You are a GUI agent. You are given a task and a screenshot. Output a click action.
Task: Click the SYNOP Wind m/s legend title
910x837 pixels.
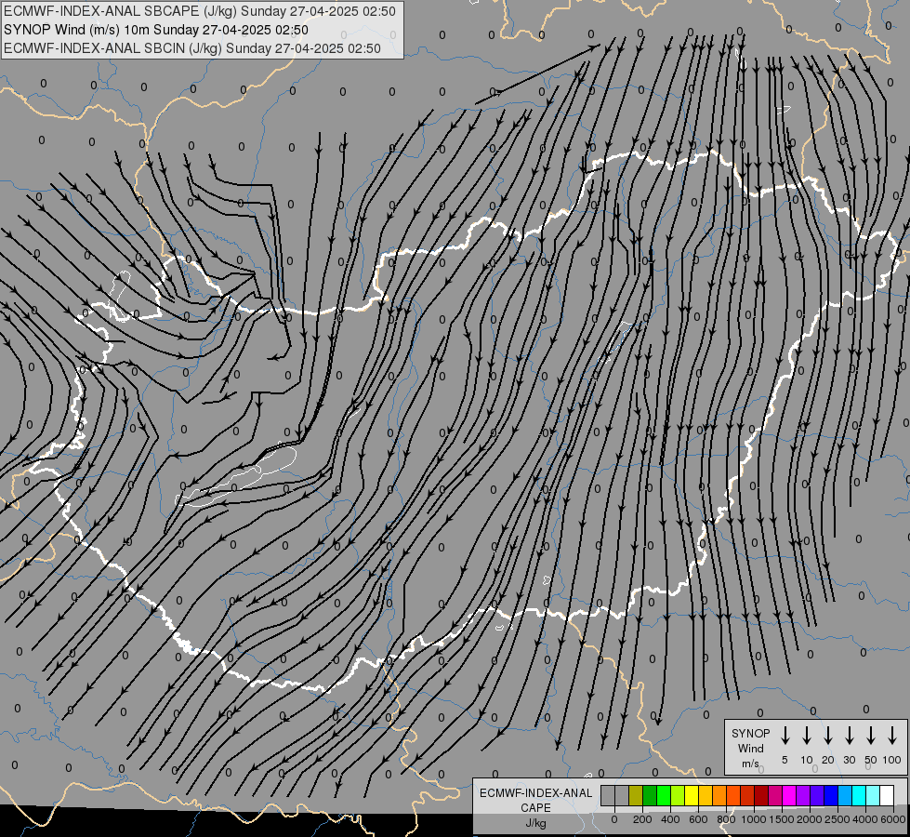pos(750,749)
